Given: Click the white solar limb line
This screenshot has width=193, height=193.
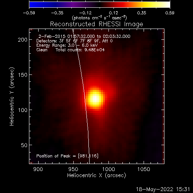Looking at the screenshot, I should pyautogui.click(x=85, y=100).
